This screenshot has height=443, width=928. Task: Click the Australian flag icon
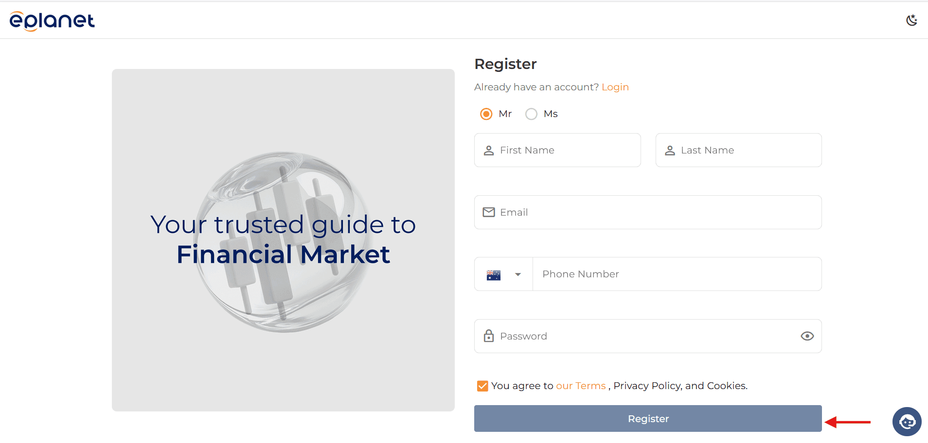tap(493, 274)
